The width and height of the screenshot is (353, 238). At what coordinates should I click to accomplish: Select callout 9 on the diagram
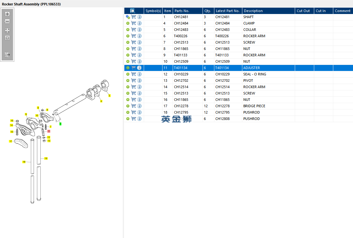[x=26, y=114]
